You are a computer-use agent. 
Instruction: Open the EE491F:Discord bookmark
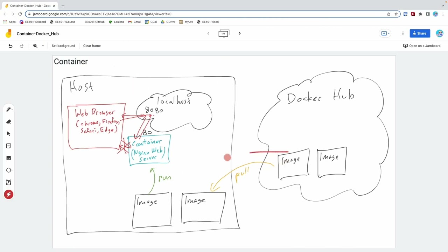click(33, 22)
